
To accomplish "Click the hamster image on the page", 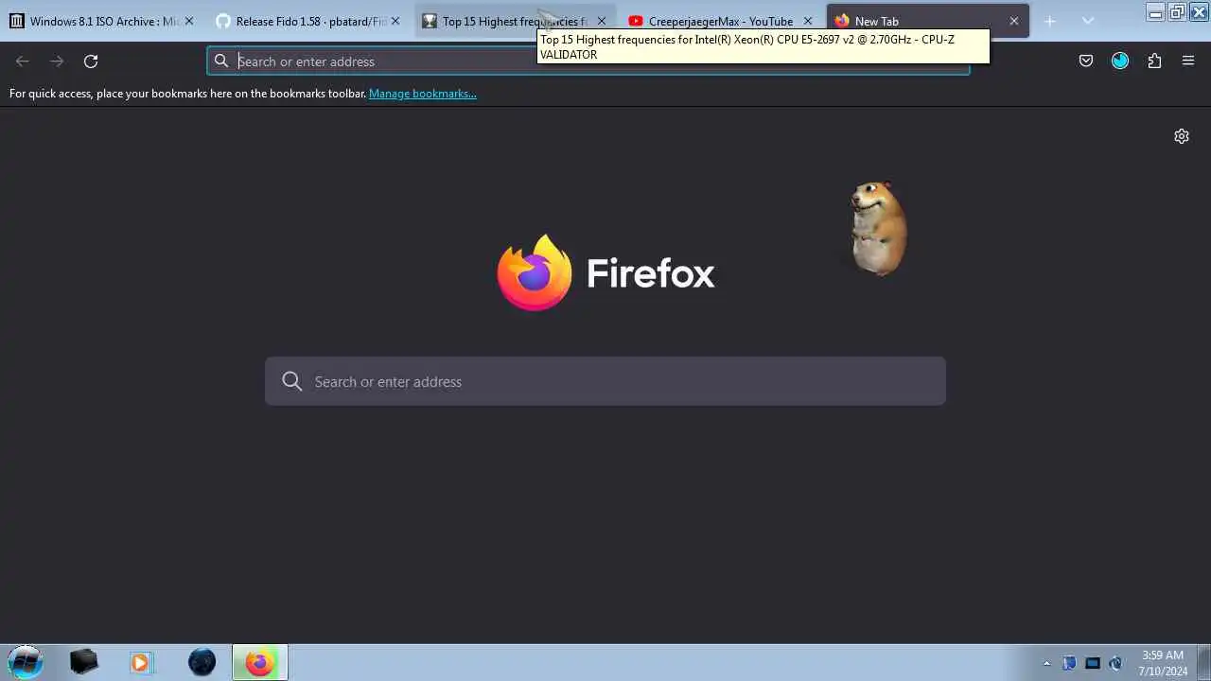I will point(879,228).
